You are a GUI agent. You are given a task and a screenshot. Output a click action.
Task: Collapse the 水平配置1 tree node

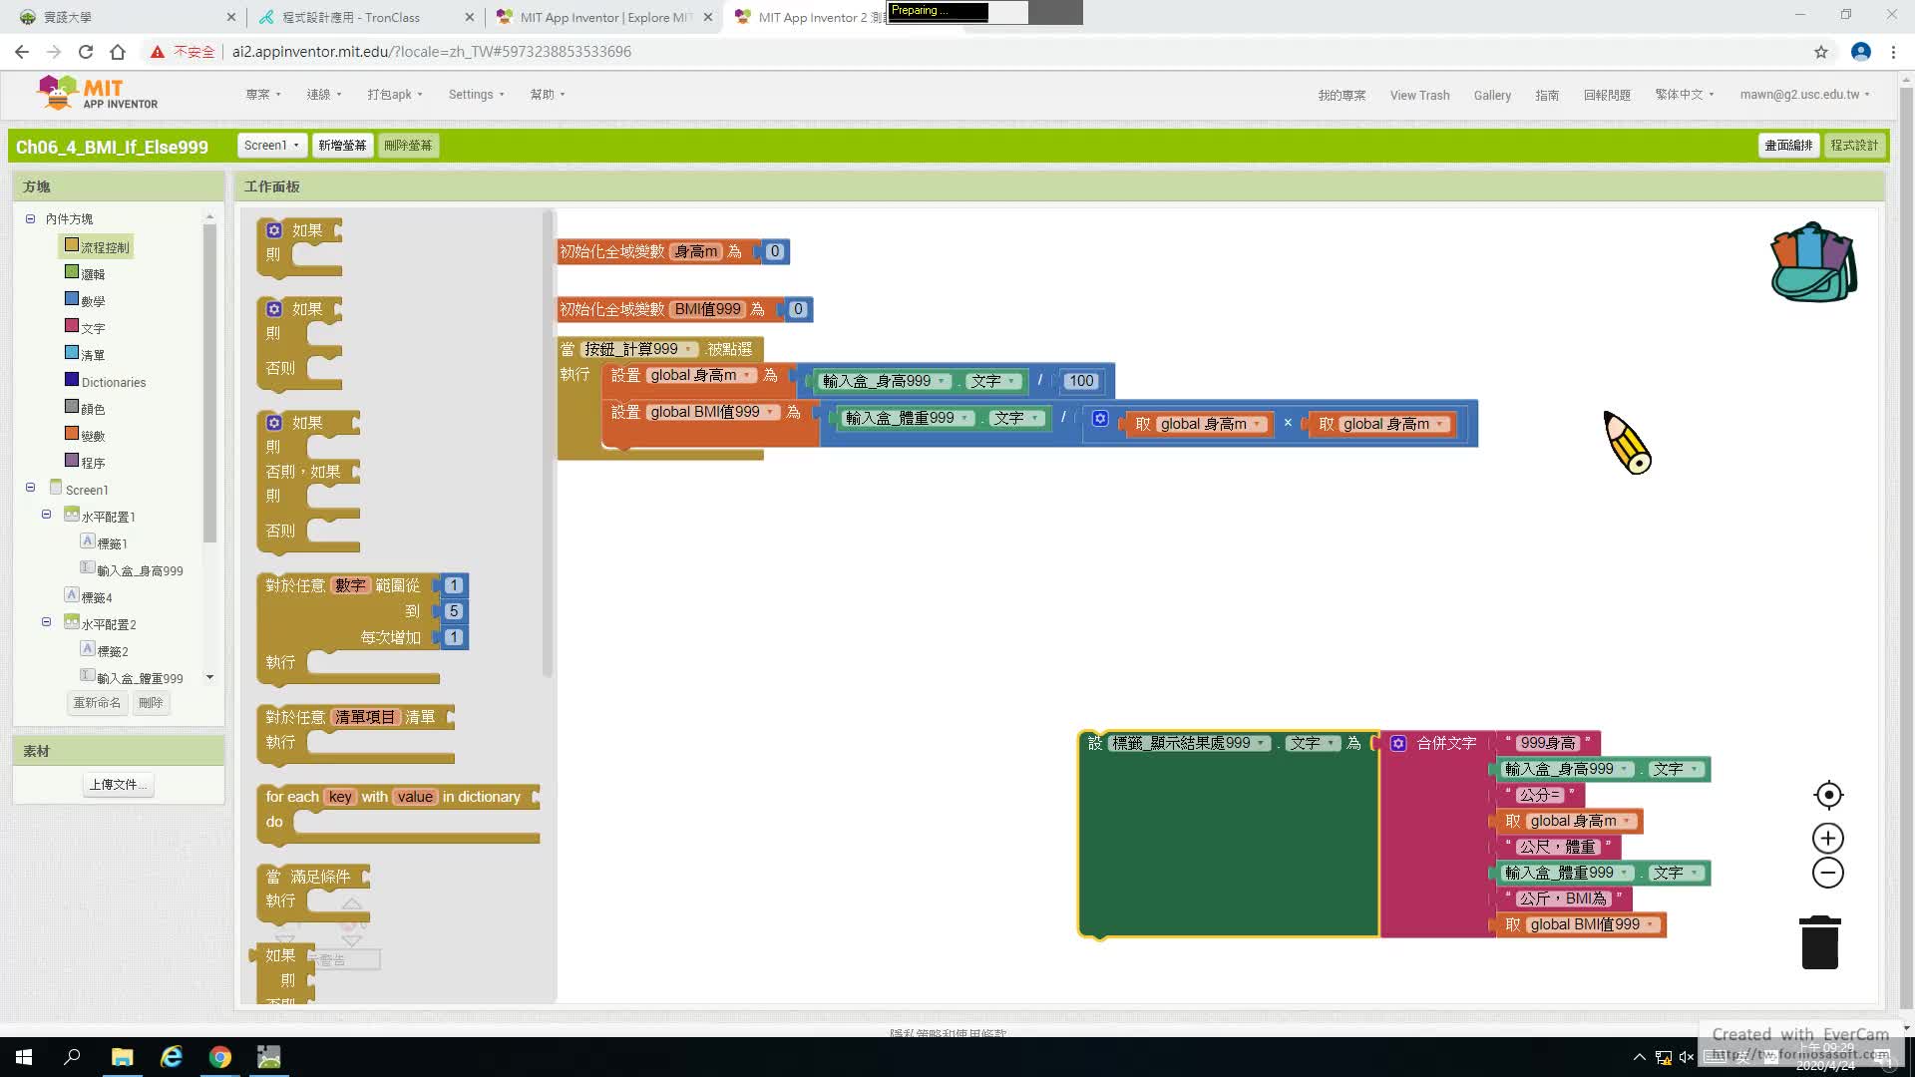[x=46, y=515]
